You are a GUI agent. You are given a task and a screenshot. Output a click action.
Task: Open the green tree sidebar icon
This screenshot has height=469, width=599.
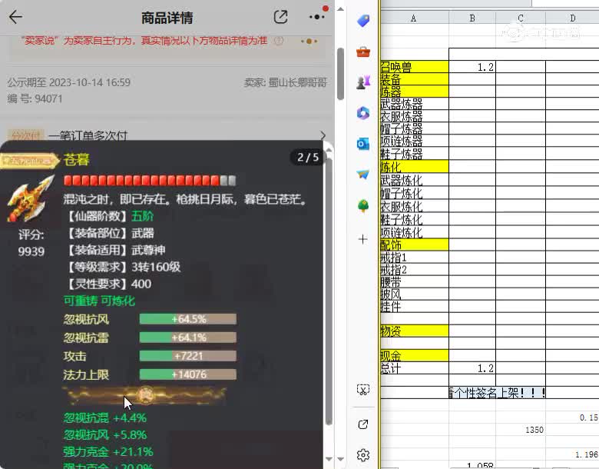363,205
